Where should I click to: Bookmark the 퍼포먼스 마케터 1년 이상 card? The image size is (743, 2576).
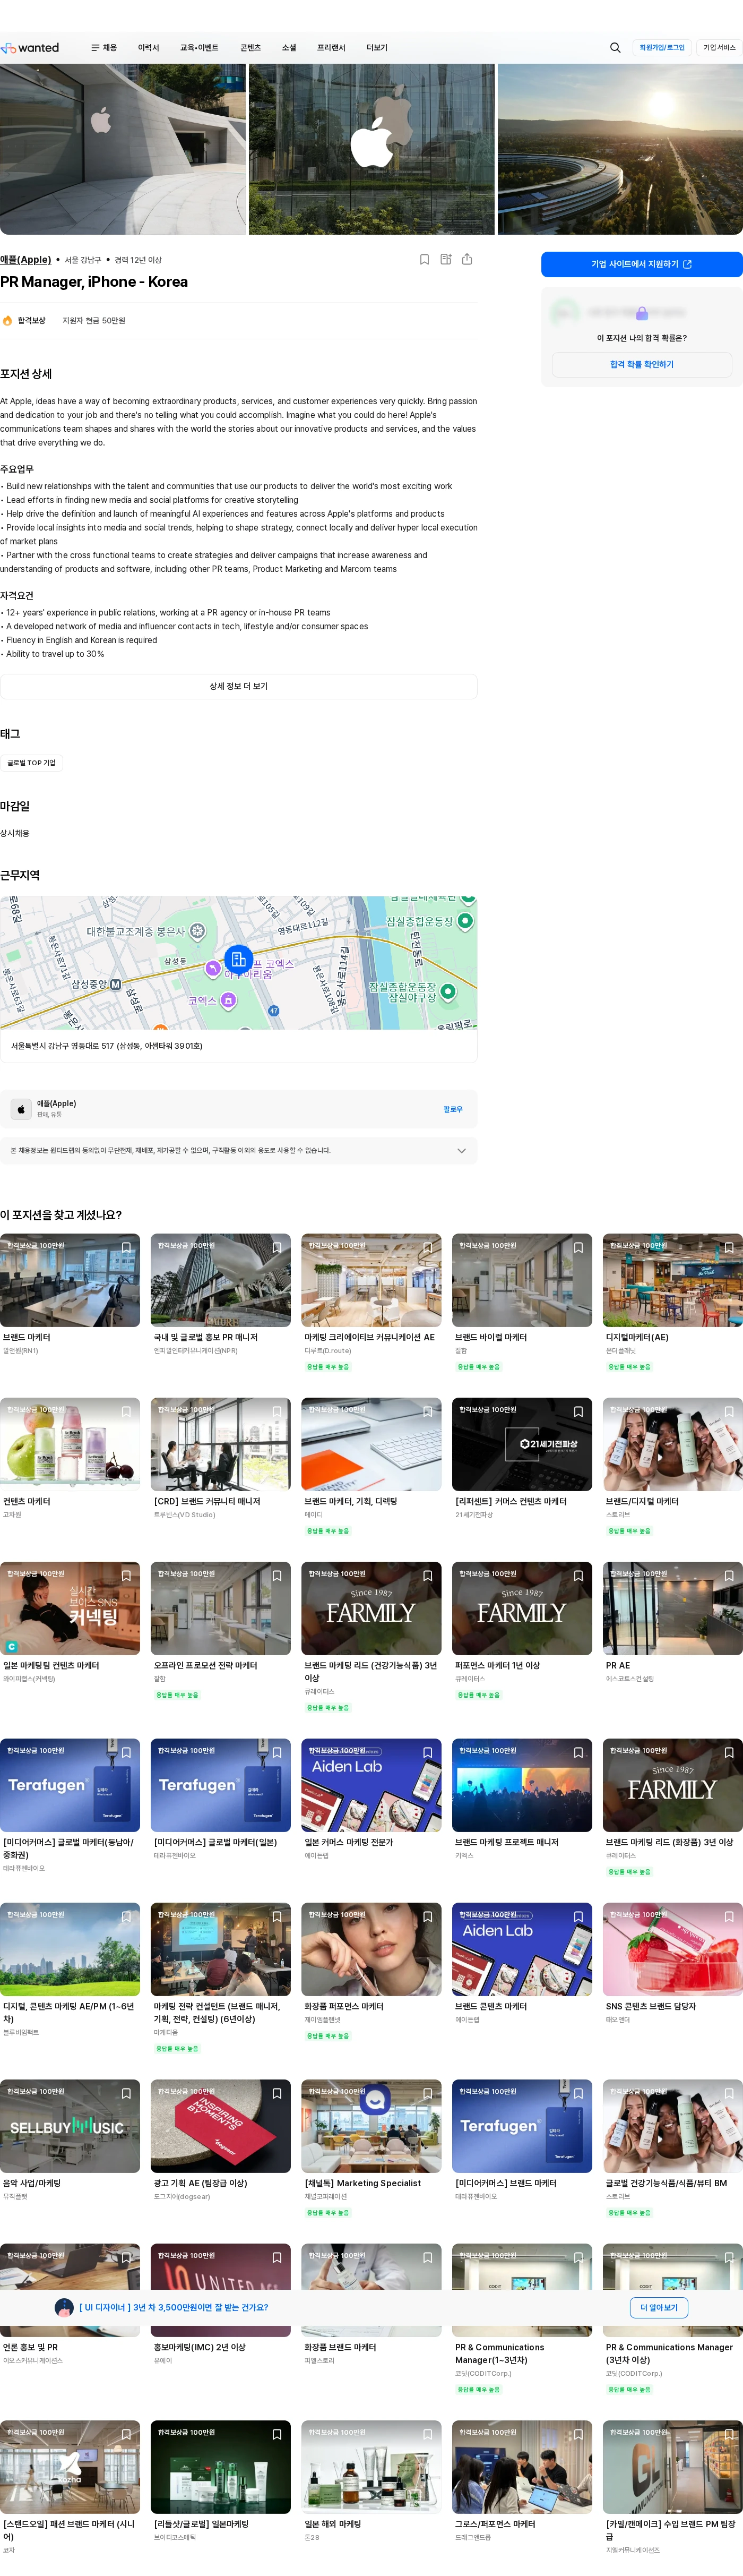578,1575
